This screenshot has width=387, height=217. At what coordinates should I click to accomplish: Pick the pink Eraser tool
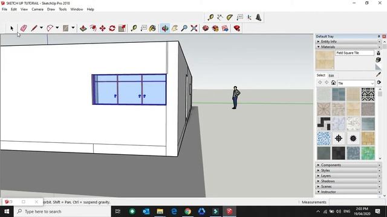pos(24,28)
